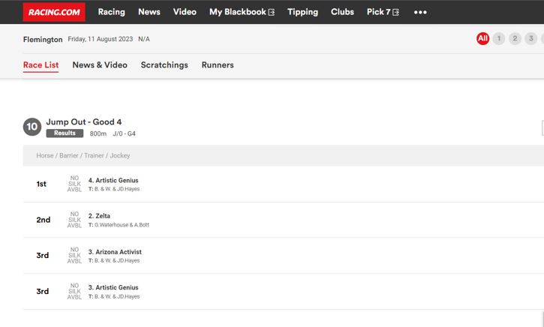Screen dimensions: 544x327
Task: Jump to race 3 circle
Action: click(x=530, y=39)
